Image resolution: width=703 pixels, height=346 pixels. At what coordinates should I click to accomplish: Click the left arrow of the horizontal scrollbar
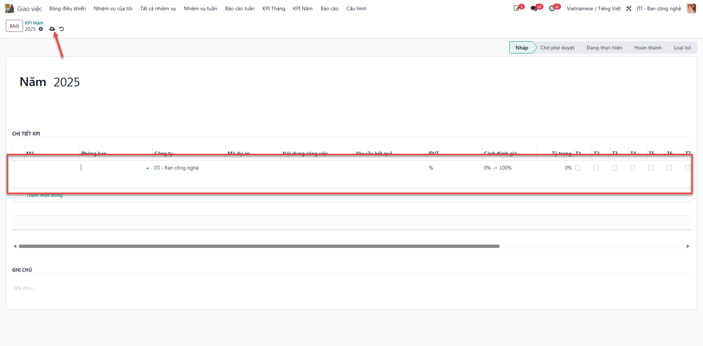[x=15, y=246]
